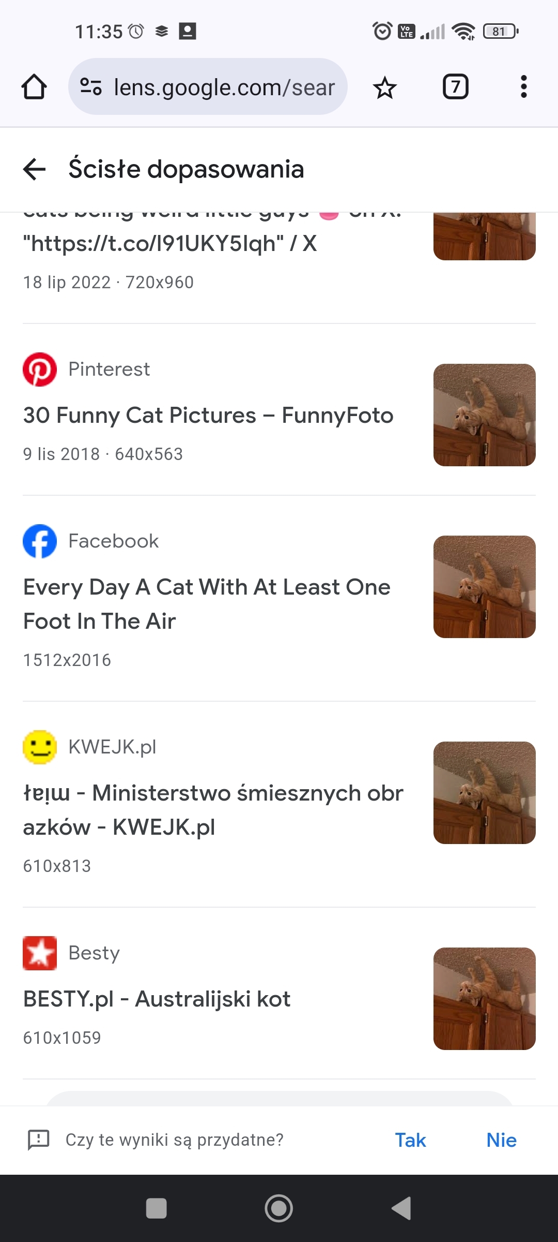Tap the KWEJK.pl smiley icon

(40, 747)
